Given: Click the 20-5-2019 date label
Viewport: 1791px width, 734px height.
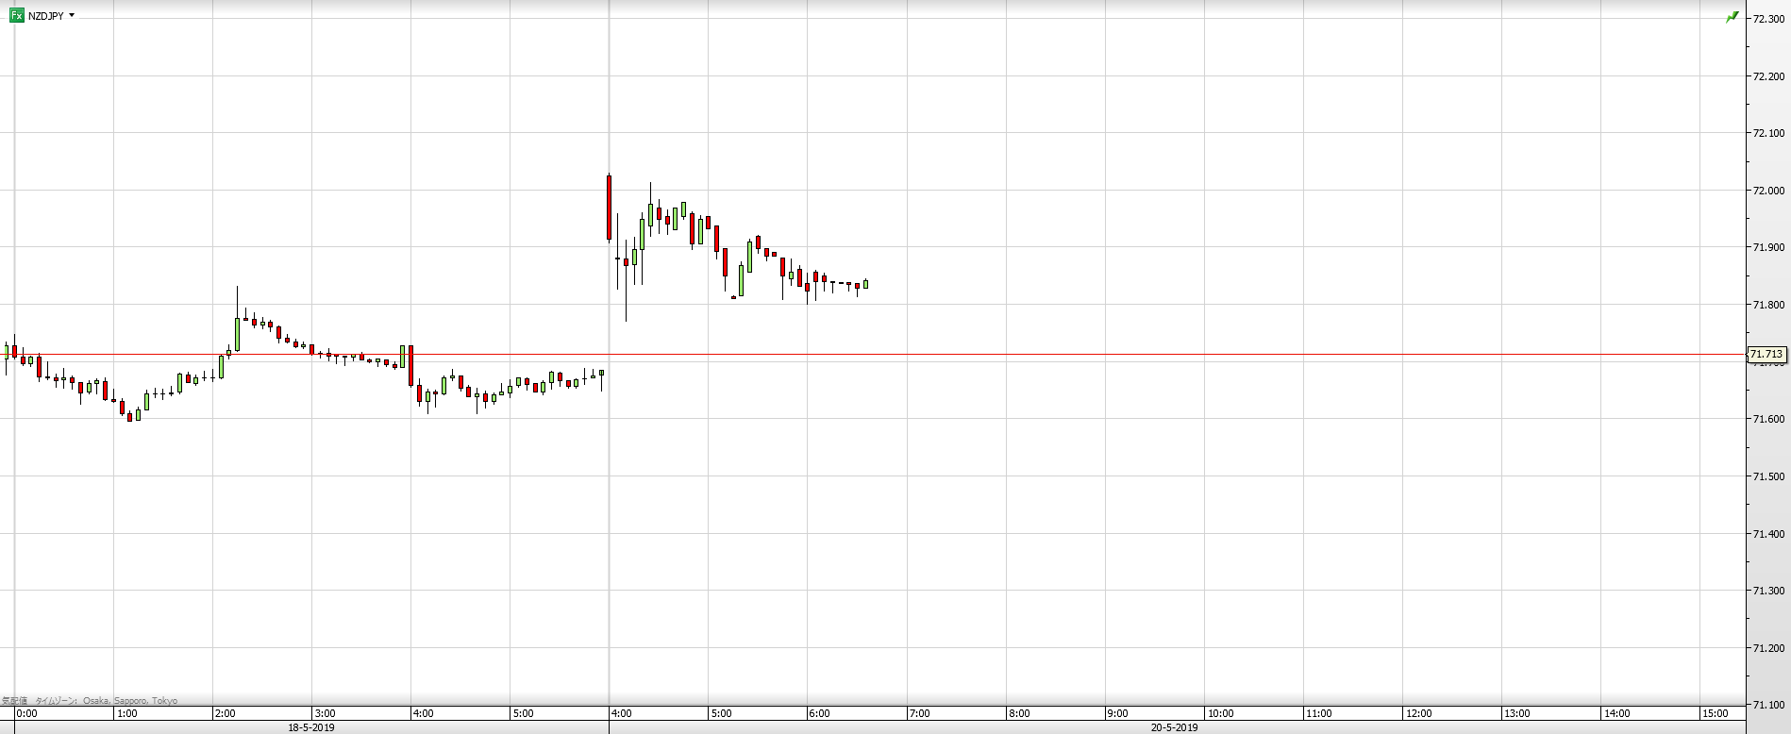Looking at the screenshot, I should pyautogui.click(x=1175, y=727).
